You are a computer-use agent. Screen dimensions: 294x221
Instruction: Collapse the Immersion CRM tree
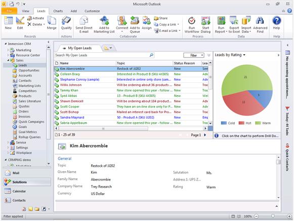6,44
